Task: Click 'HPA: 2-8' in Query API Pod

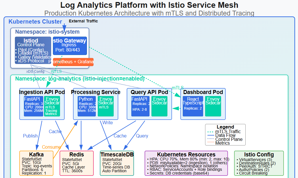Action: pyautogui.click(x=140, y=110)
